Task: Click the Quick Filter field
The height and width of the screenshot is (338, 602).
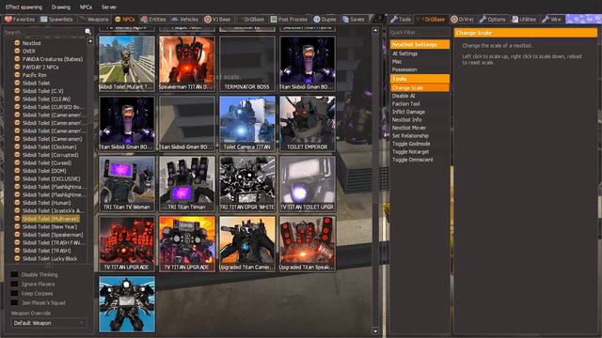Action: click(x=420, y=32)
